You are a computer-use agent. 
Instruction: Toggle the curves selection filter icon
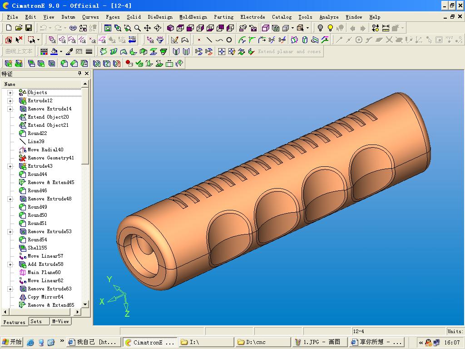82,40
